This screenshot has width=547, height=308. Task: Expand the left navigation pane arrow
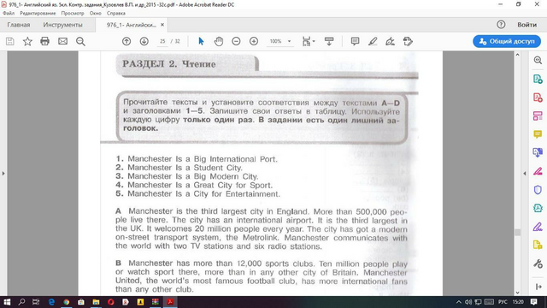coord(3,173)
